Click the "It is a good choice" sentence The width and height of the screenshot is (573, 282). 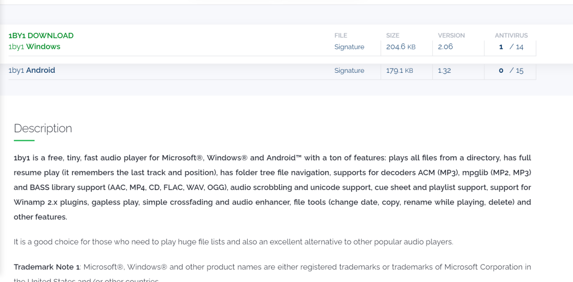tap(233, 242)
